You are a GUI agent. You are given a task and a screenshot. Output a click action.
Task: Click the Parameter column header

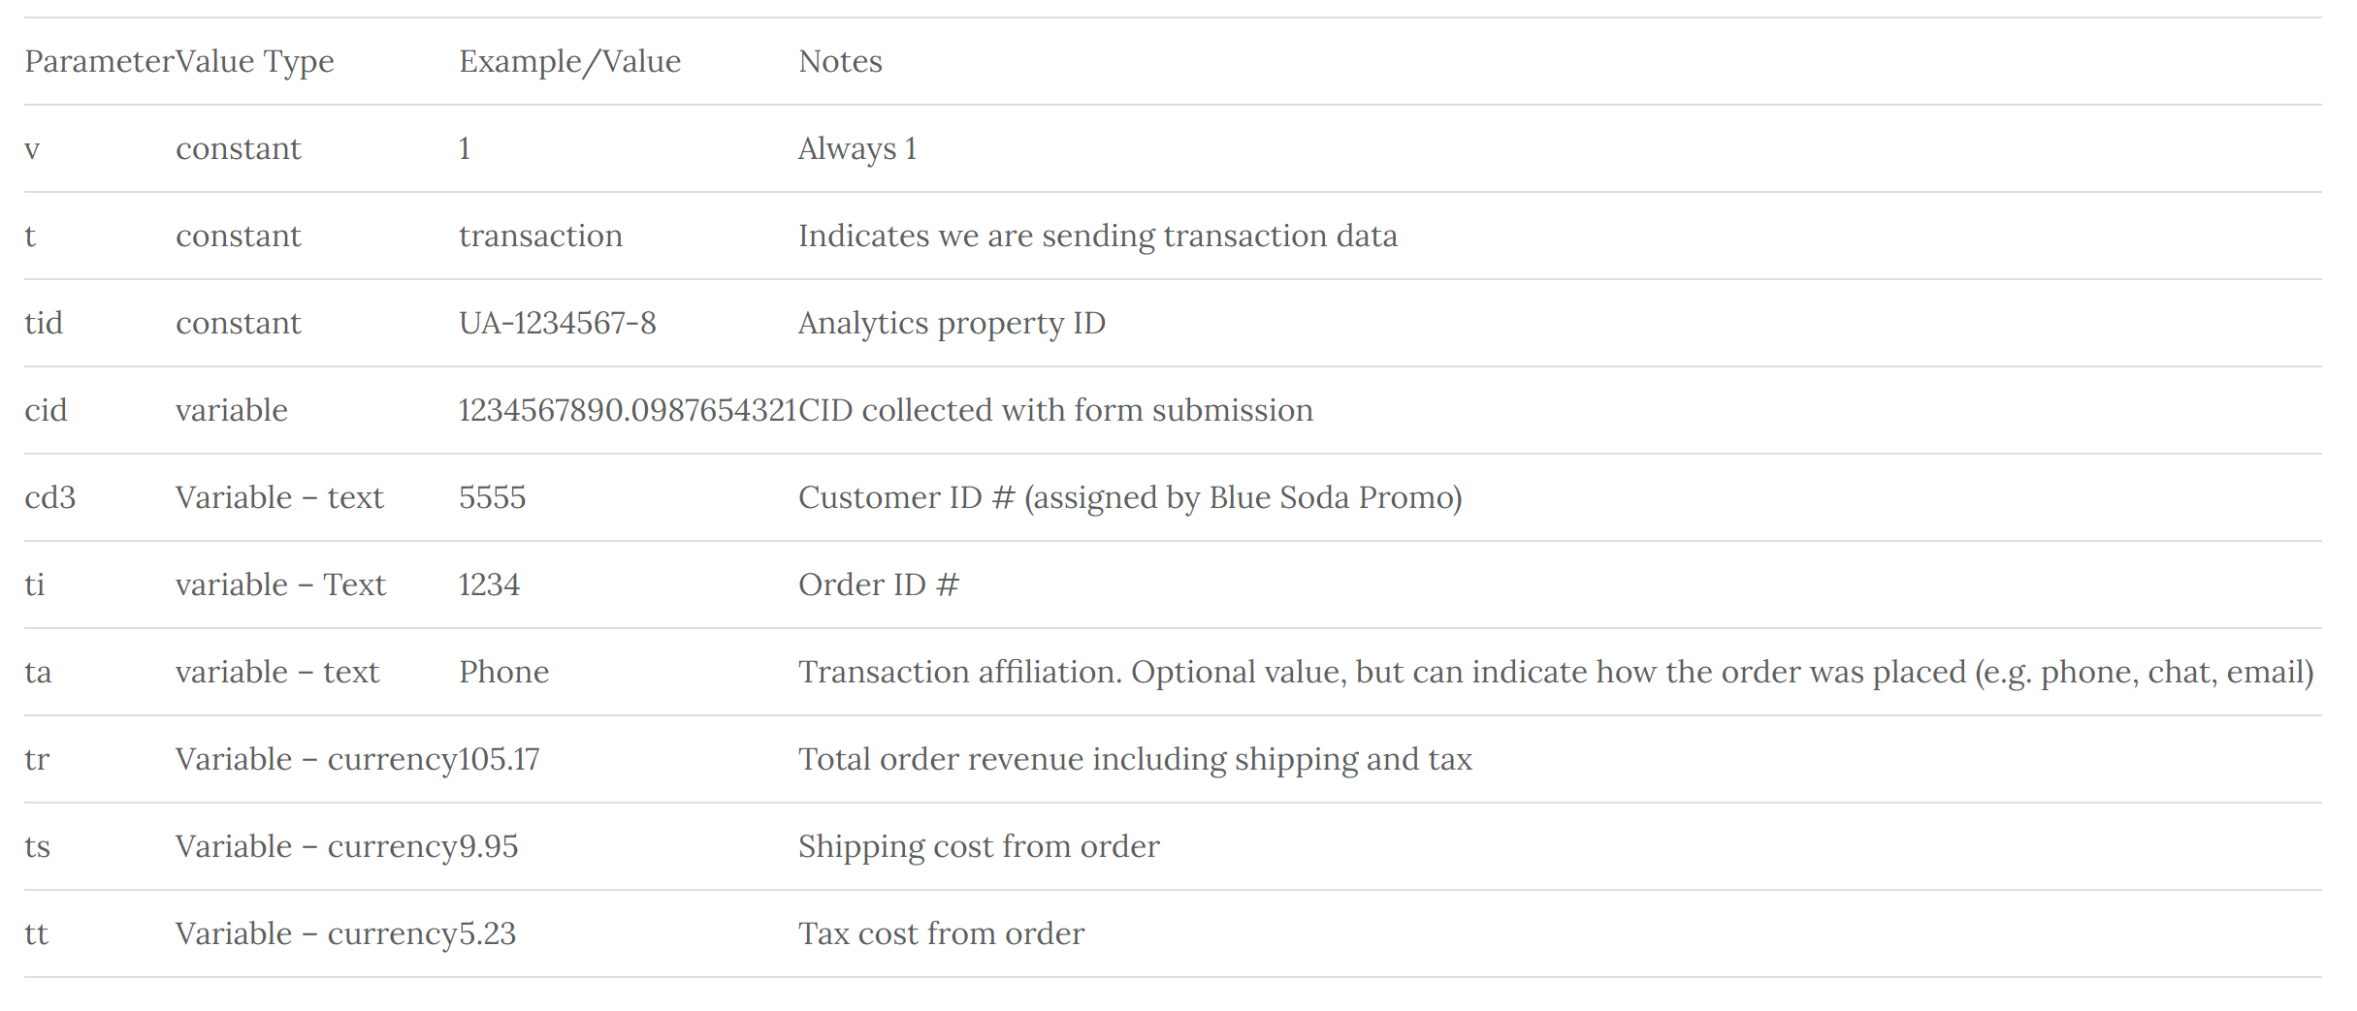click(x=99, y=61)
